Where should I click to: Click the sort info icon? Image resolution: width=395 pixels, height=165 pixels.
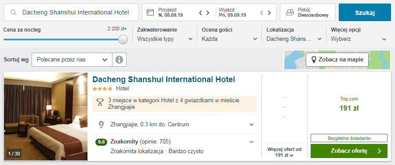[120, 60]
